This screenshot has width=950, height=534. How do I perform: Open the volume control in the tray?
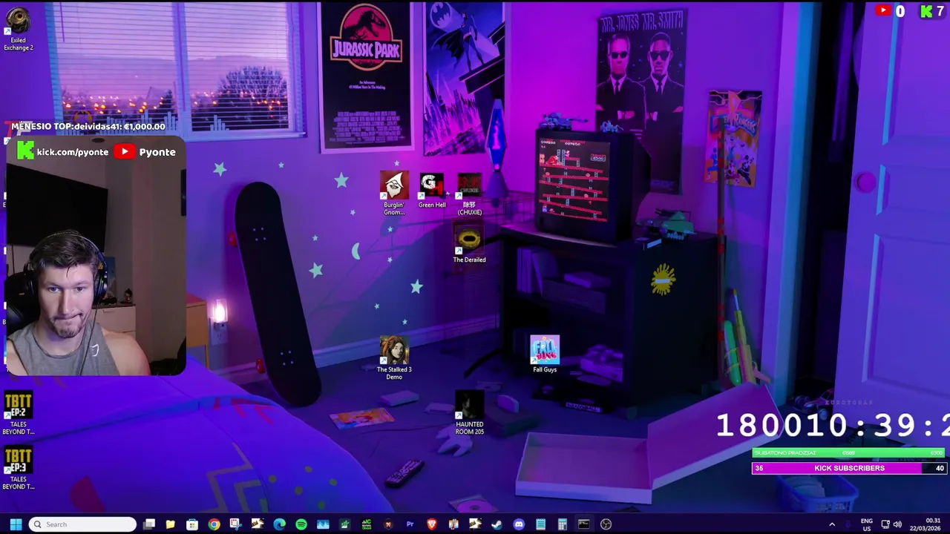[x=897, y=524]
